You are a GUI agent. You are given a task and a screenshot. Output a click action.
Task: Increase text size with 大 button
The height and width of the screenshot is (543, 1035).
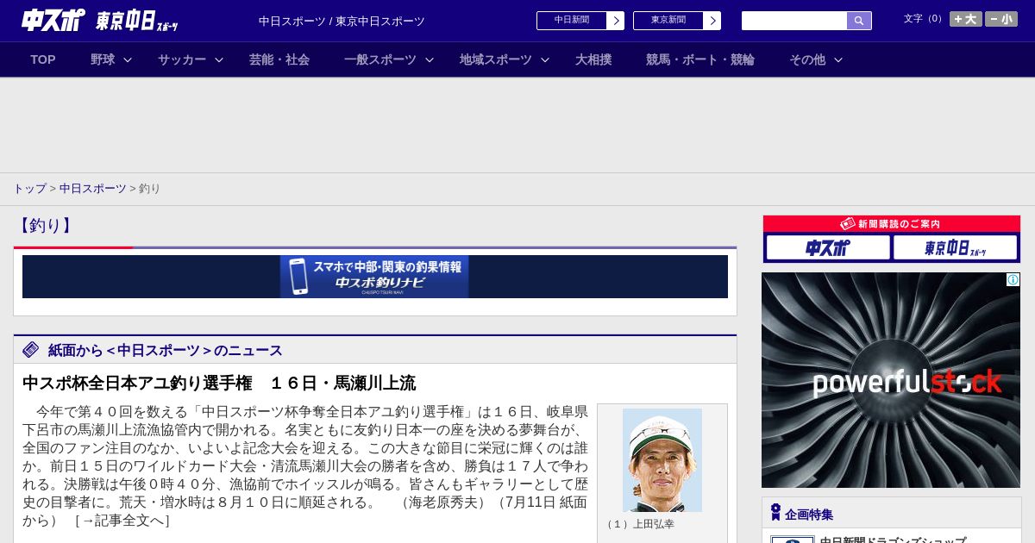coord(965,19)
